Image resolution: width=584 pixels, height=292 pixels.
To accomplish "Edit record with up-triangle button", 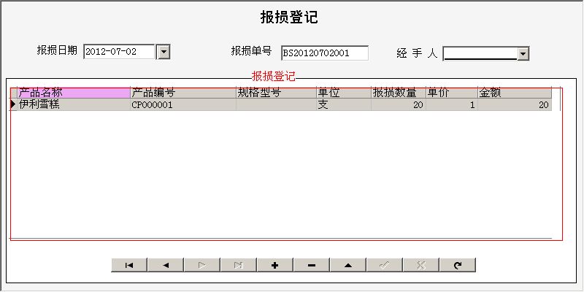I will point(348,265).
